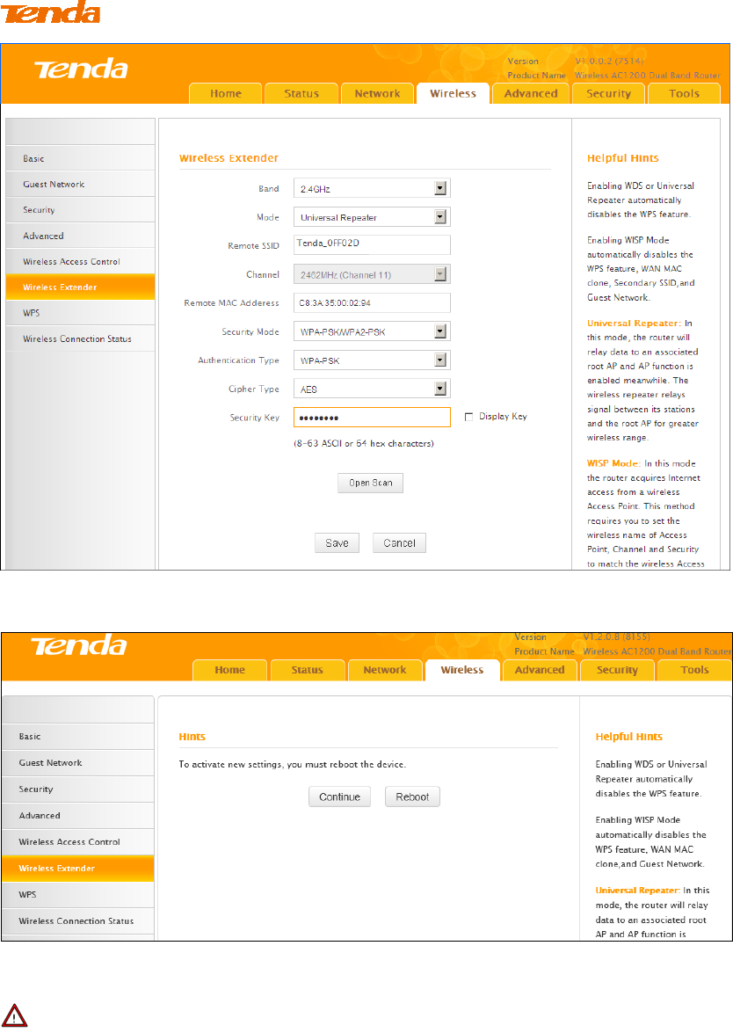Open Guest Network in the bottom screenshot sidebar

point(77,763)
